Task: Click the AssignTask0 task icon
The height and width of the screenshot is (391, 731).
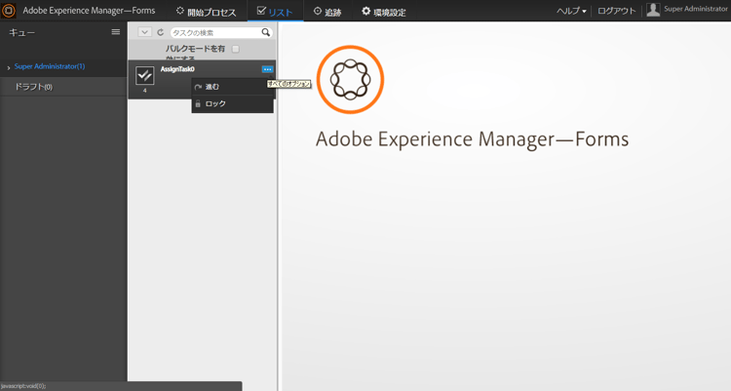Action: [x=145, y=76]
